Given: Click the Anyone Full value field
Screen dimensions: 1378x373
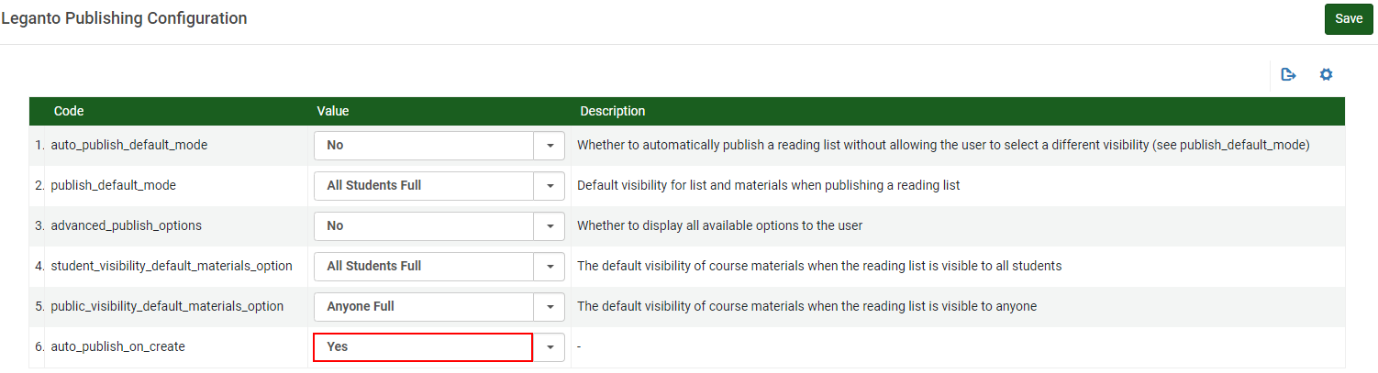Looking at the screenshot, I should (423, 307).
